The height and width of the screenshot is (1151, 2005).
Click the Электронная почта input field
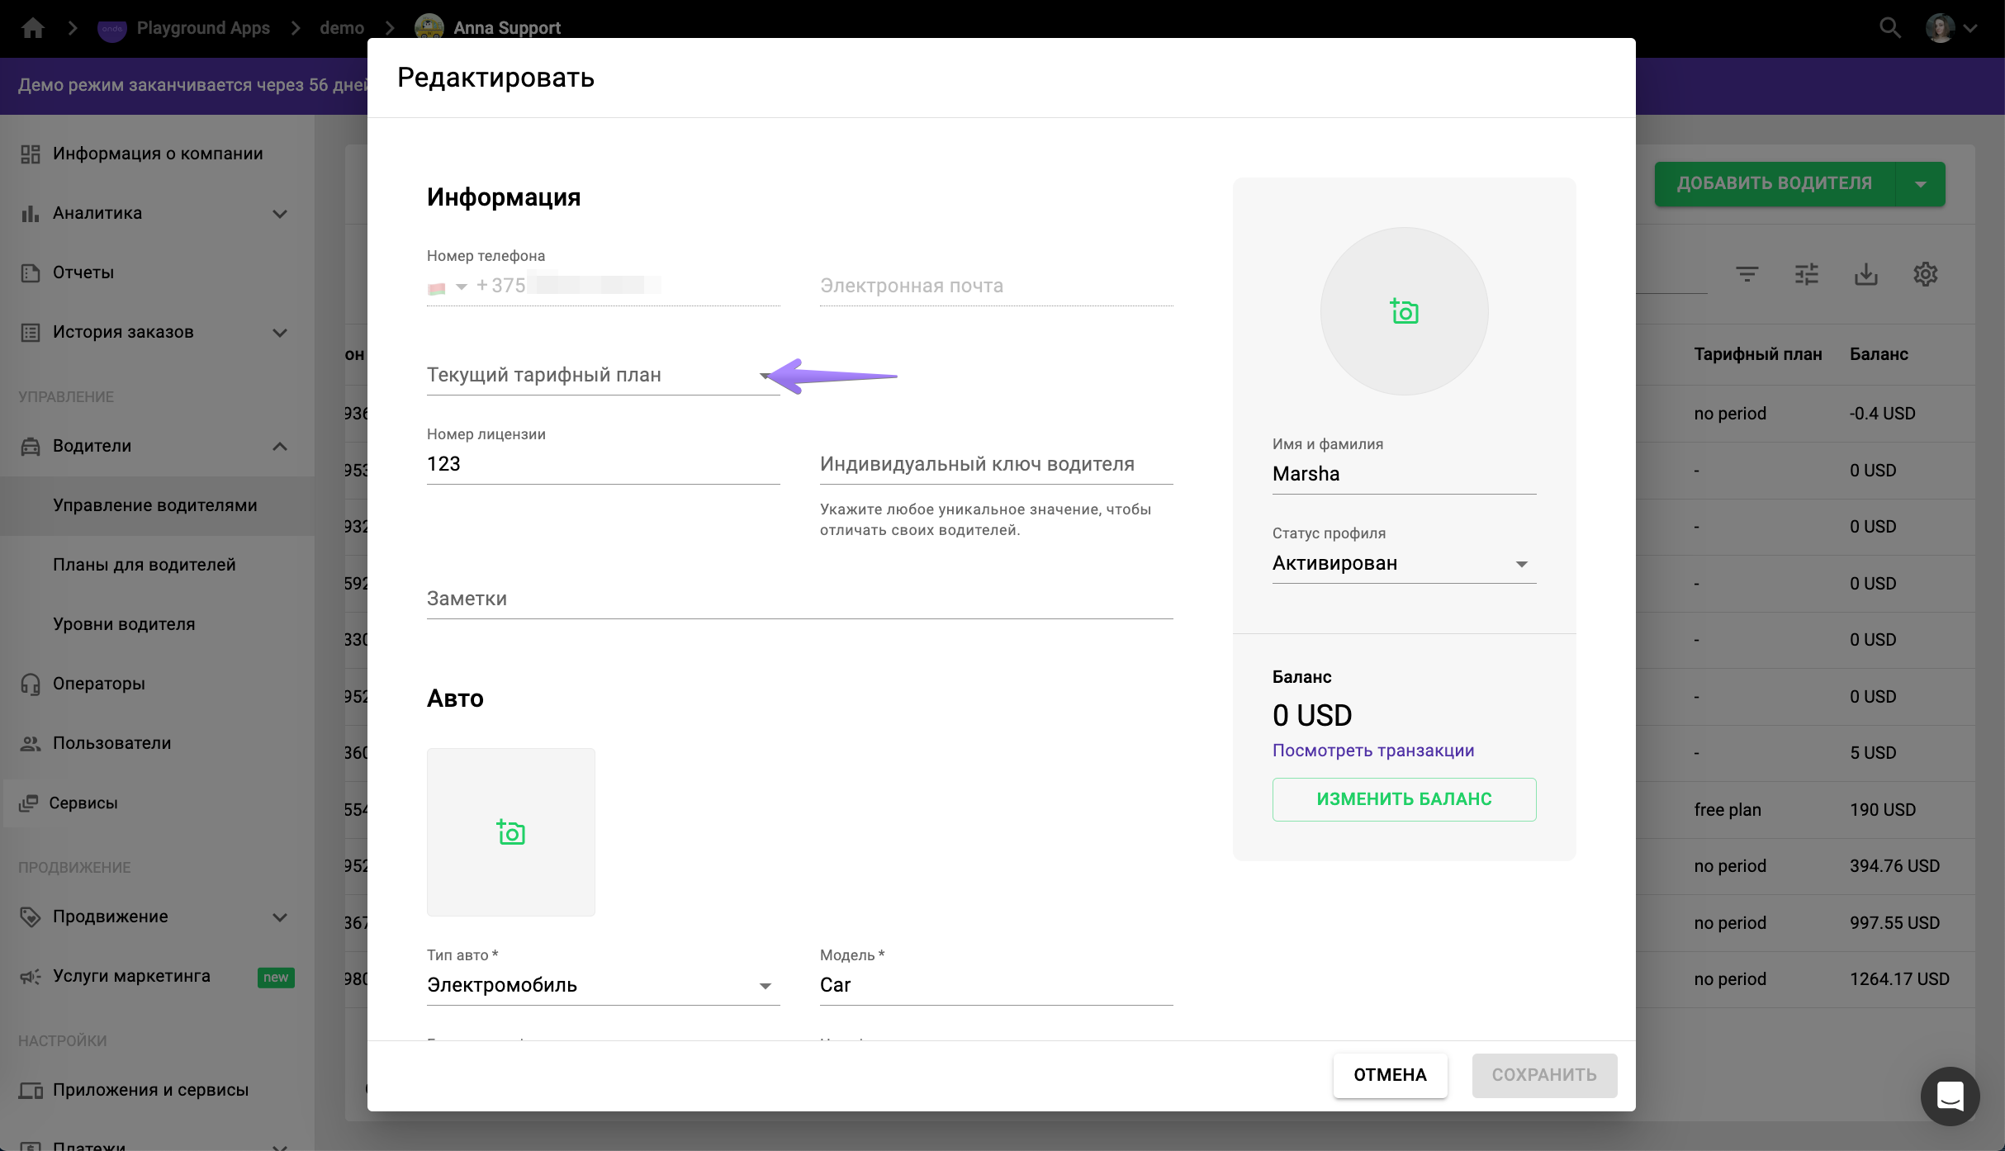click(x=995, y=287)
